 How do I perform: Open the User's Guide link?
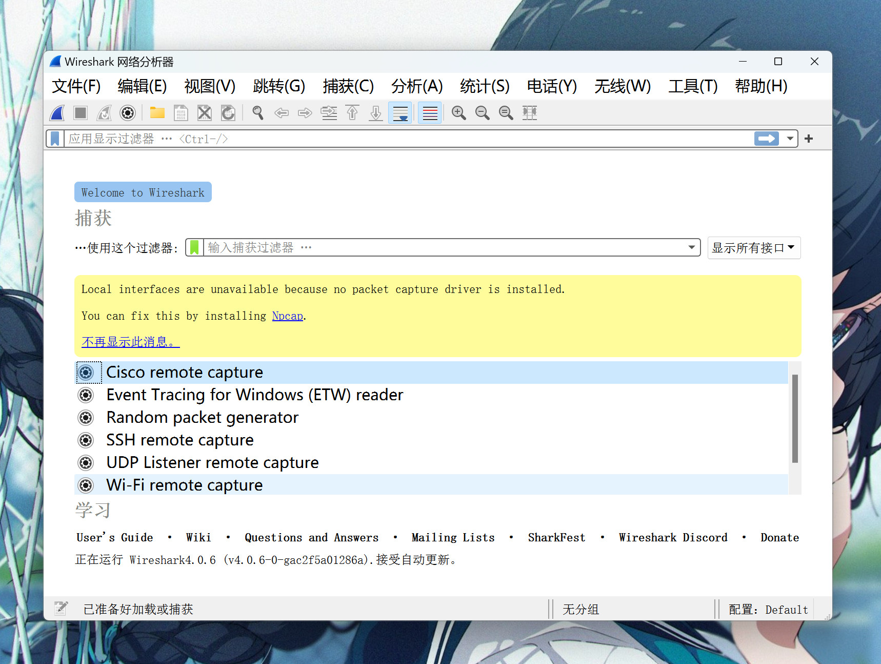coord(115,537)
